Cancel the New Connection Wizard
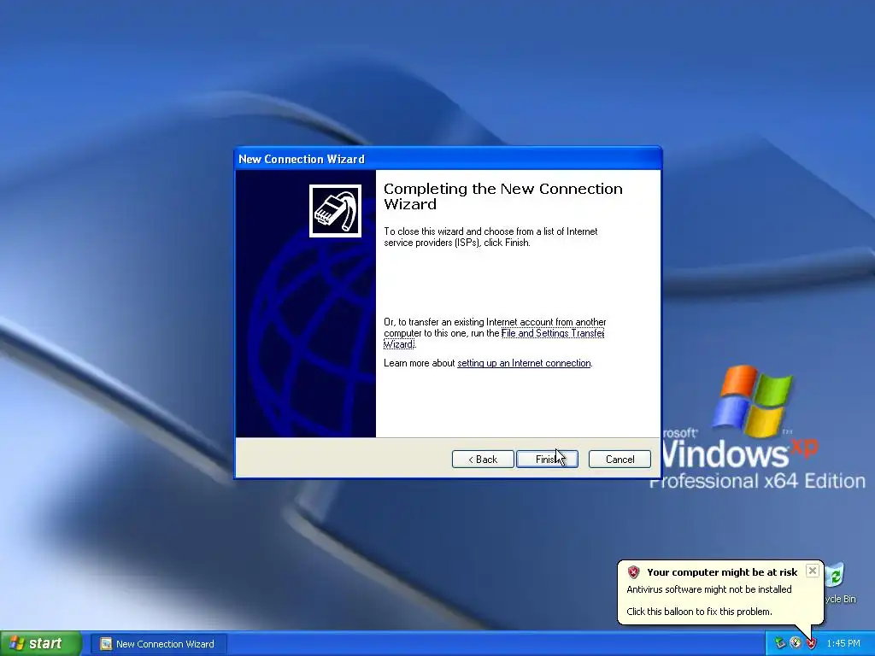 click(x=620, y=459)
